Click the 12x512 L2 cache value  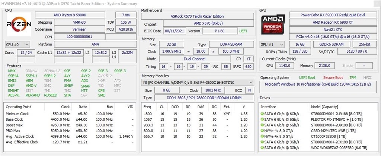point(101,53)
